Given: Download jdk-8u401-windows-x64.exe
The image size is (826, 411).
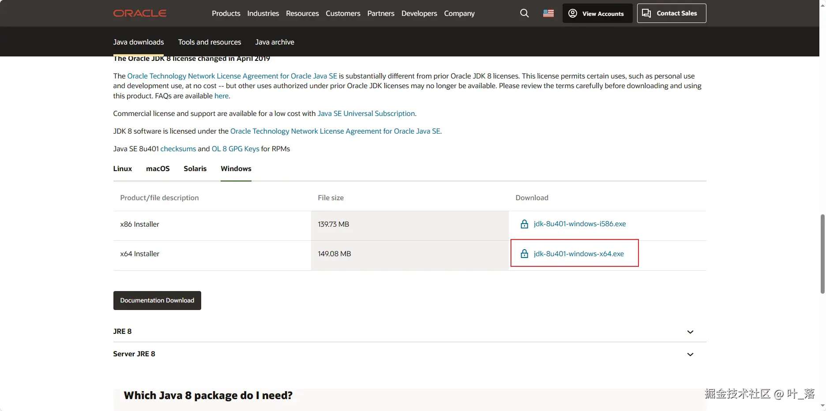Looking at the screenshot, I should (578, 254).
